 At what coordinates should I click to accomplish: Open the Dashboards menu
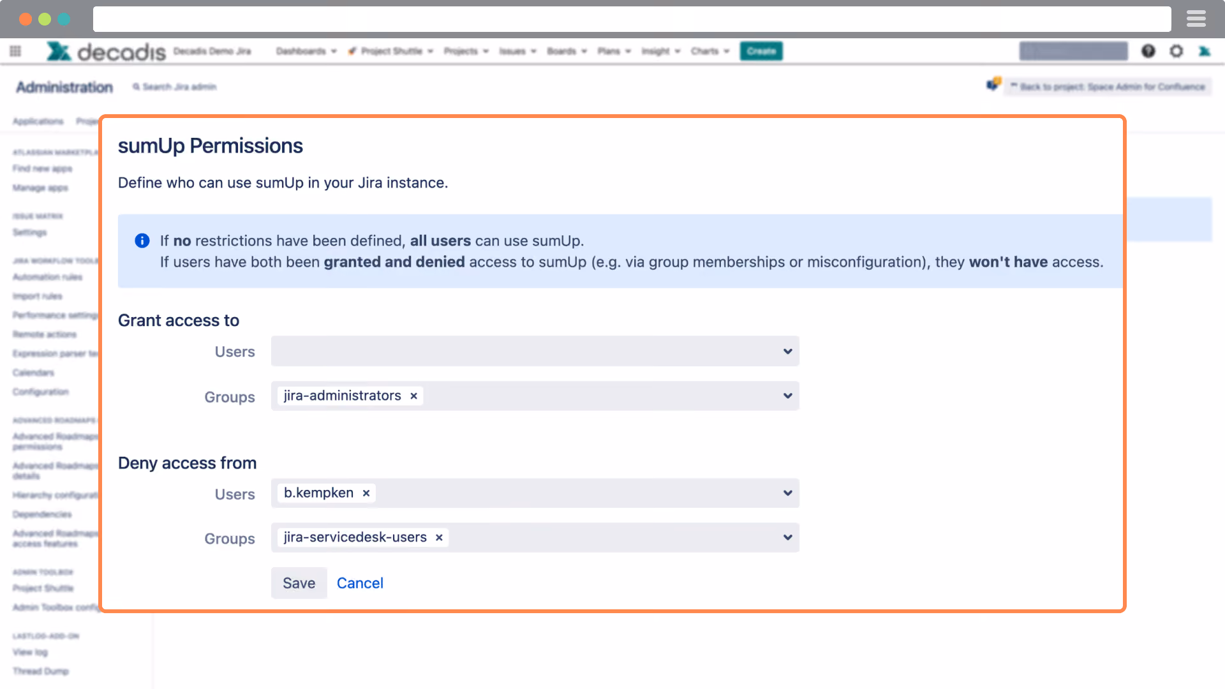point(306,51)
